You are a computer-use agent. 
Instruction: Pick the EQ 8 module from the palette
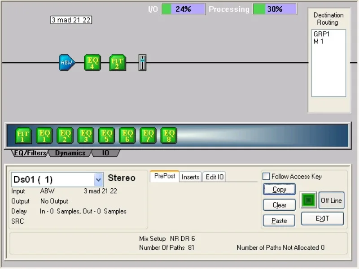click(x=169, y=136)
